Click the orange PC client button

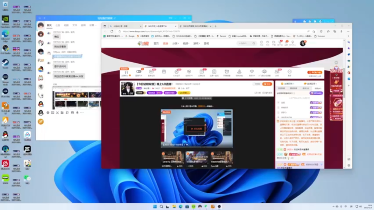pos(315,72)
